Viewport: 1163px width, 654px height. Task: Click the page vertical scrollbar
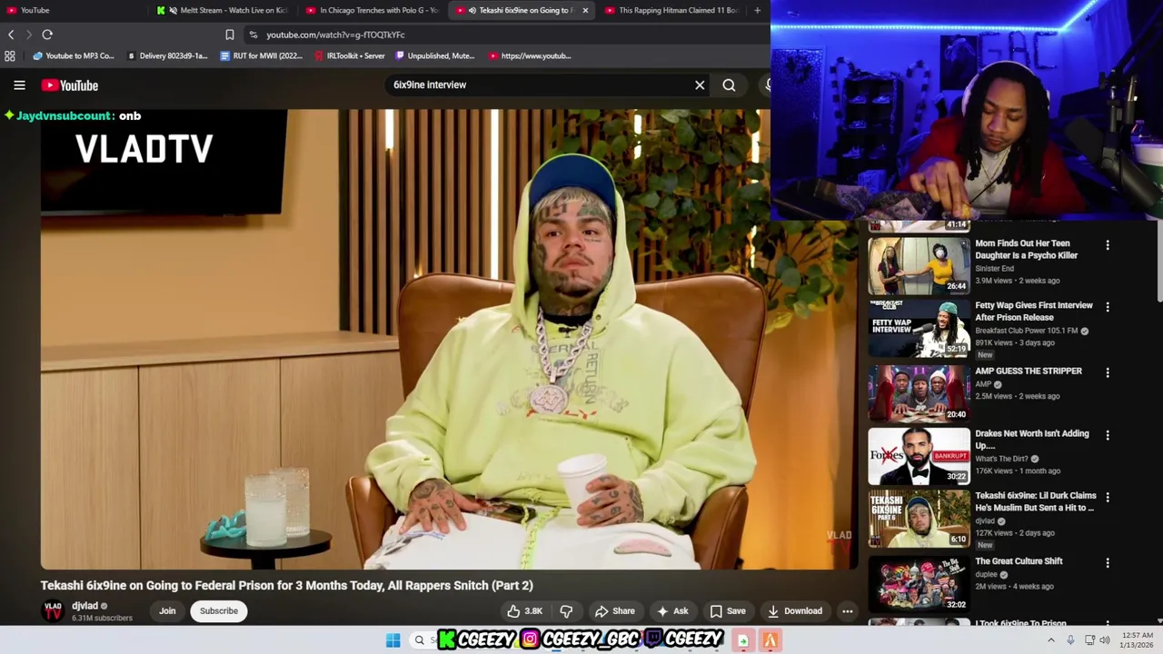tap(1158, 262)
